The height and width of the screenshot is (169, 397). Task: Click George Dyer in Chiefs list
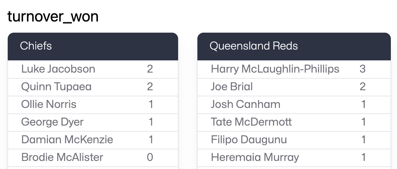[52, 122]
